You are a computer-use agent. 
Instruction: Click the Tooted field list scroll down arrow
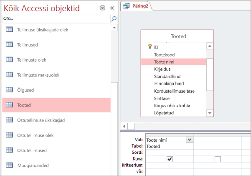pos(210,113)
